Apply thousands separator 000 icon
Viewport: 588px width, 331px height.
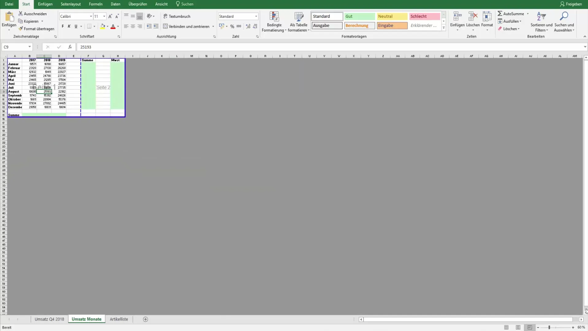click(239, 26)
